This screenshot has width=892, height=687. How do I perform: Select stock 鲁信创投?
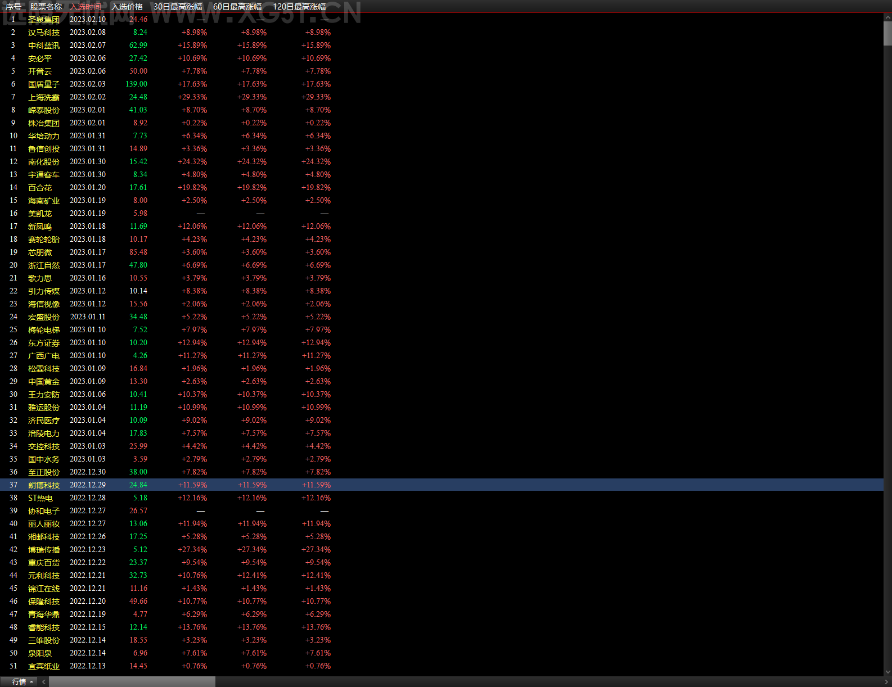pos(44,149)
